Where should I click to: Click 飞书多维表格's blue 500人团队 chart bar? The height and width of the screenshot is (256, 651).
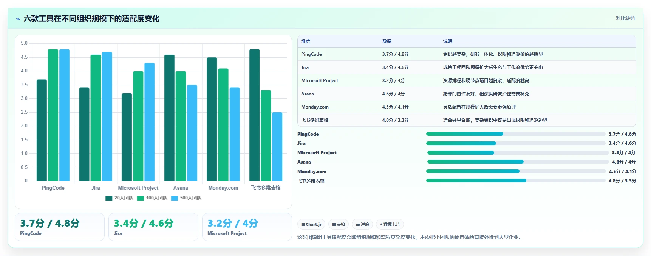277,147
